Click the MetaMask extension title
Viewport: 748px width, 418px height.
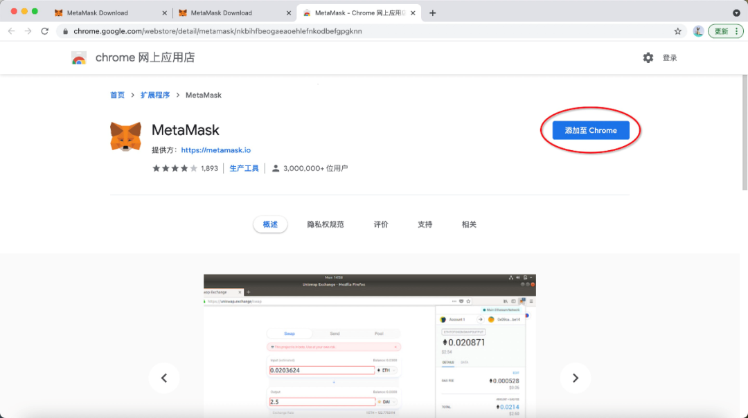coord(185,130)
